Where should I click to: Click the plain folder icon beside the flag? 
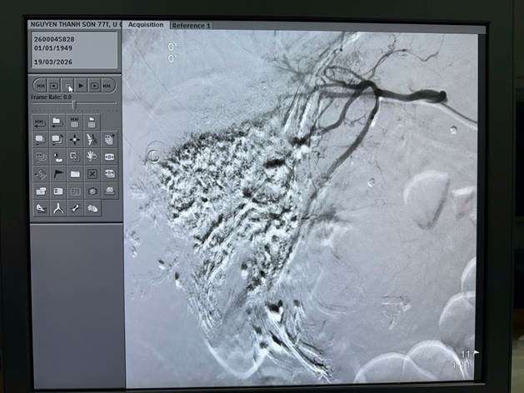point(74,174)
